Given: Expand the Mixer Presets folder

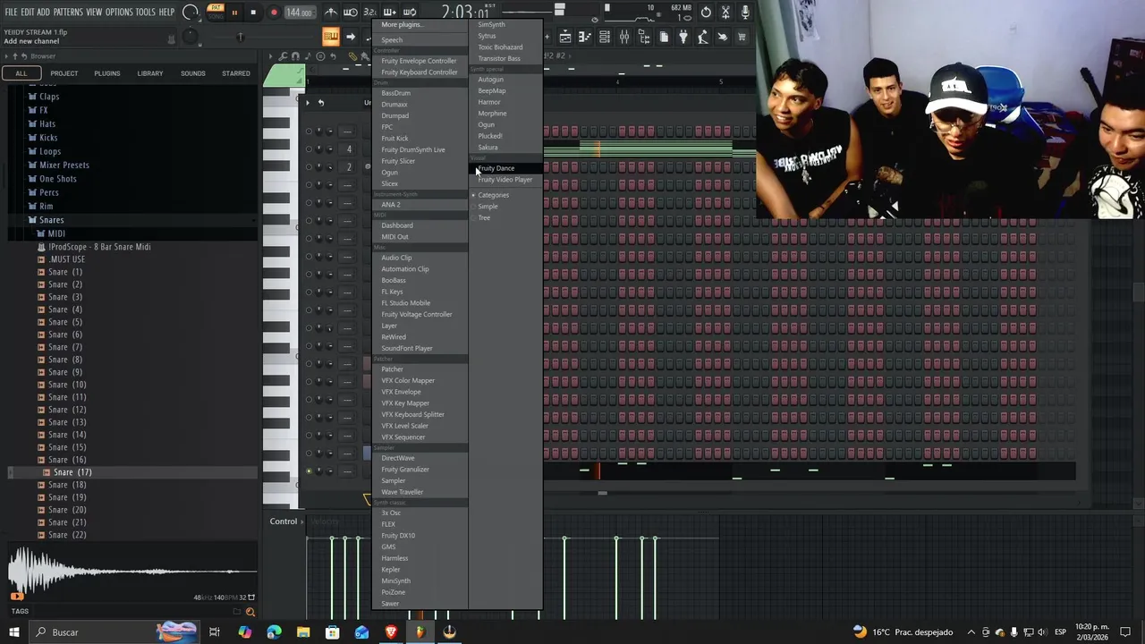Looking at the screenshot, I should tap(64, 165).
